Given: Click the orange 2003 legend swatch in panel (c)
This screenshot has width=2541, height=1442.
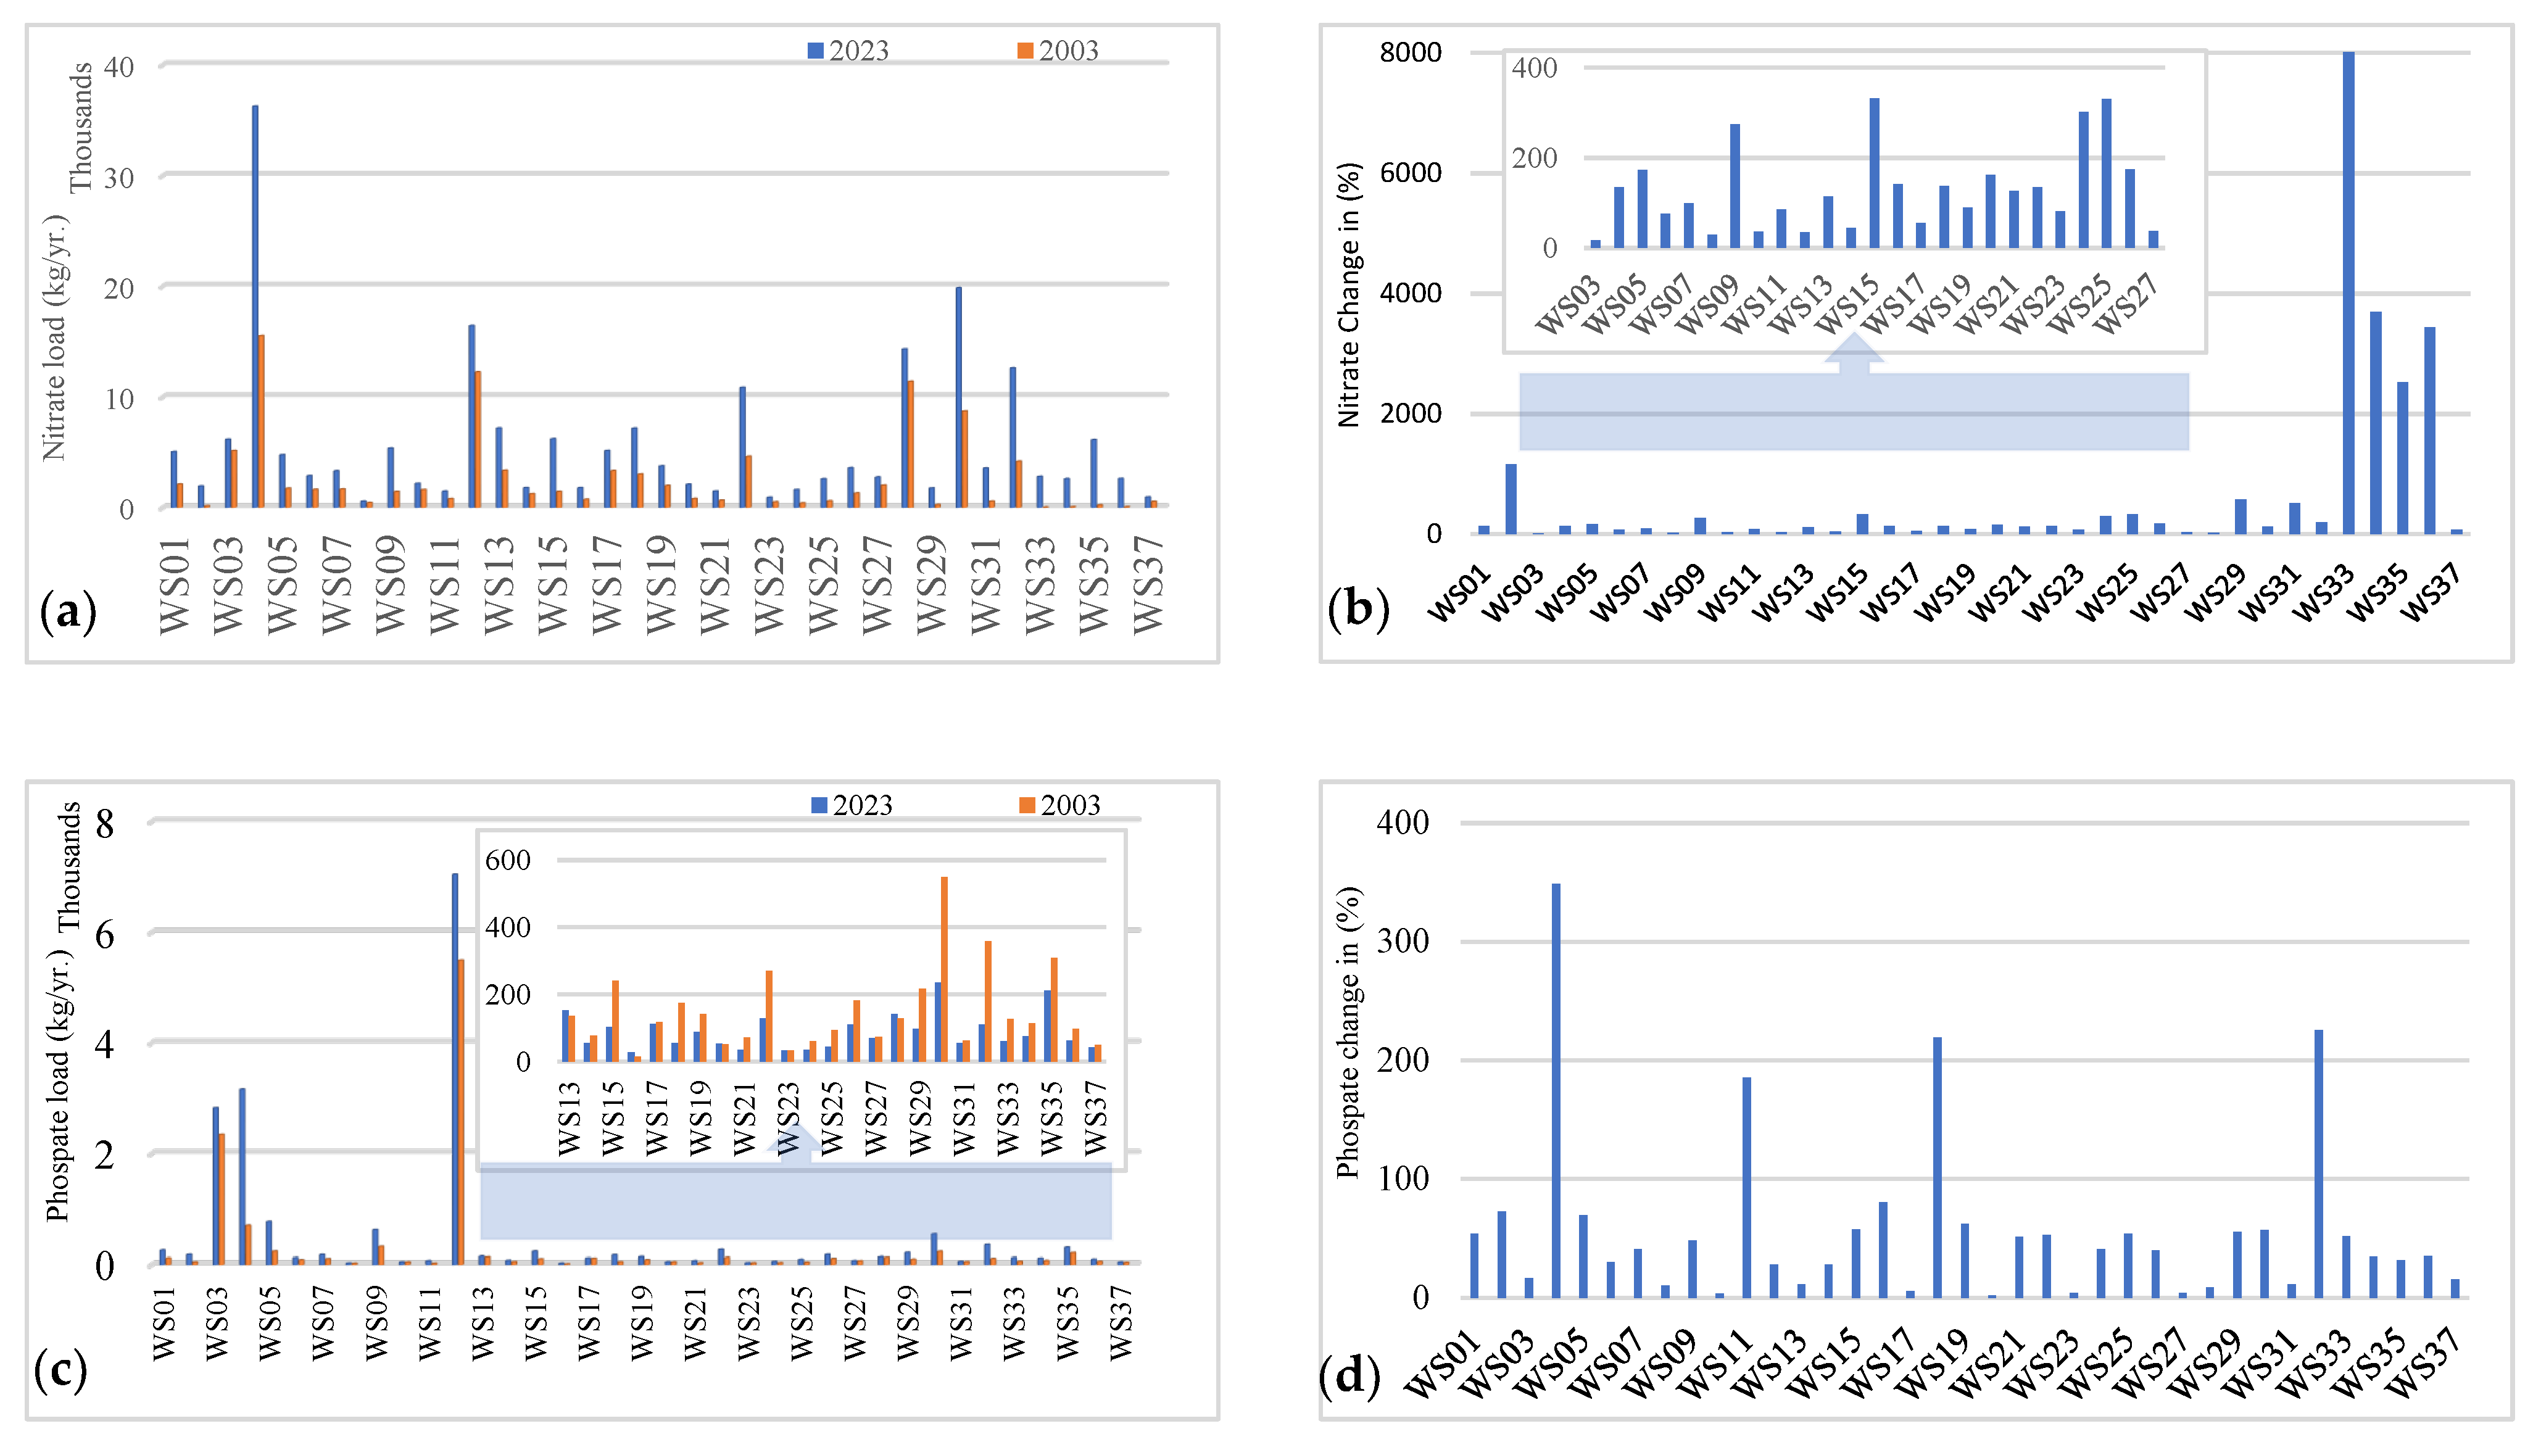Looking at the screenshot, I should [1027, 805].
